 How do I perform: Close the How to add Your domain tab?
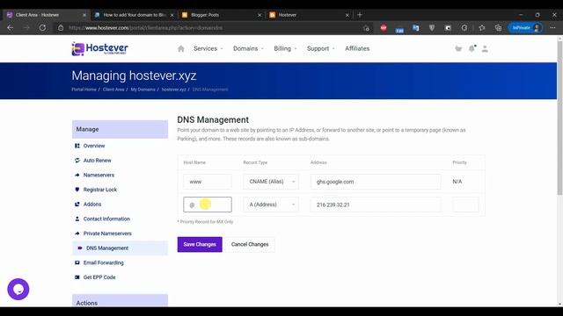(x=172, y=15)
